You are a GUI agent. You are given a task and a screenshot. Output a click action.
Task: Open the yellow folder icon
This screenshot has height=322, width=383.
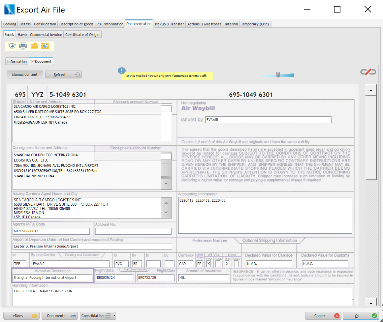(34, 46)
